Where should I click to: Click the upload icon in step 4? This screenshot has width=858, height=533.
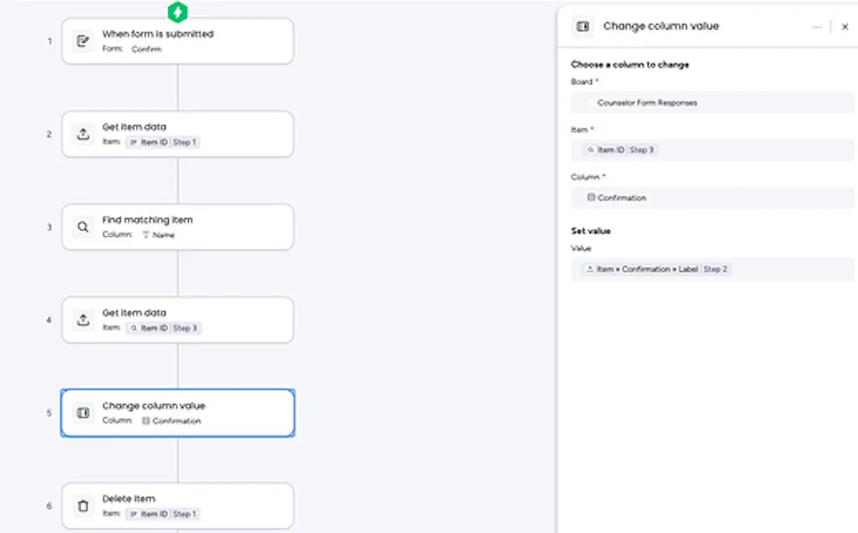(83, 320)
